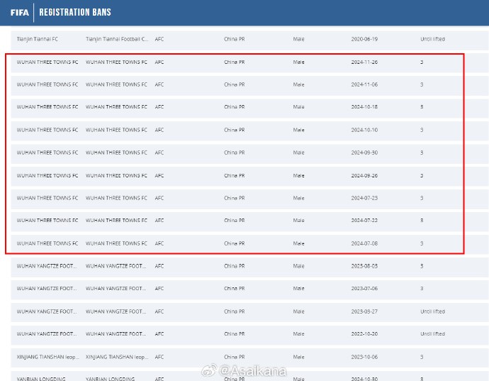The width and height of the screenshot is (489, 381).
Task: Select the date 2022-10-20
Action: (364, 334)
